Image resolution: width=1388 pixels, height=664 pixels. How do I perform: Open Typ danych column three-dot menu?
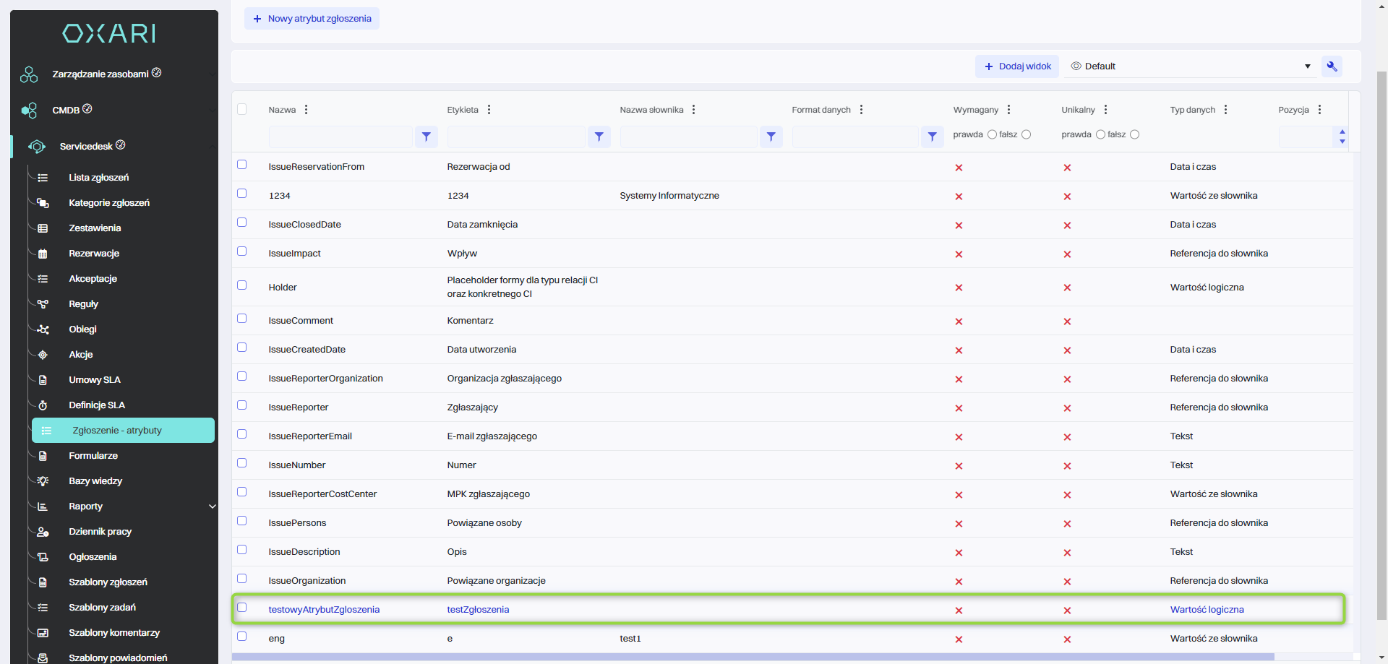tap(1225, 110)
